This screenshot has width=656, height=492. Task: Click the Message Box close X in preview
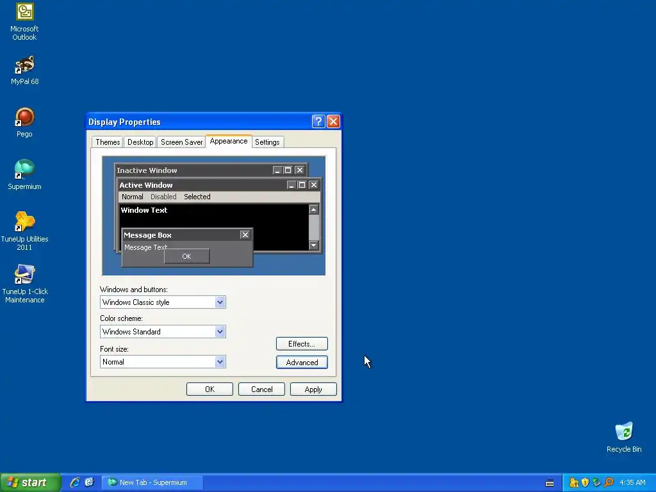click(x=245, y=234)
